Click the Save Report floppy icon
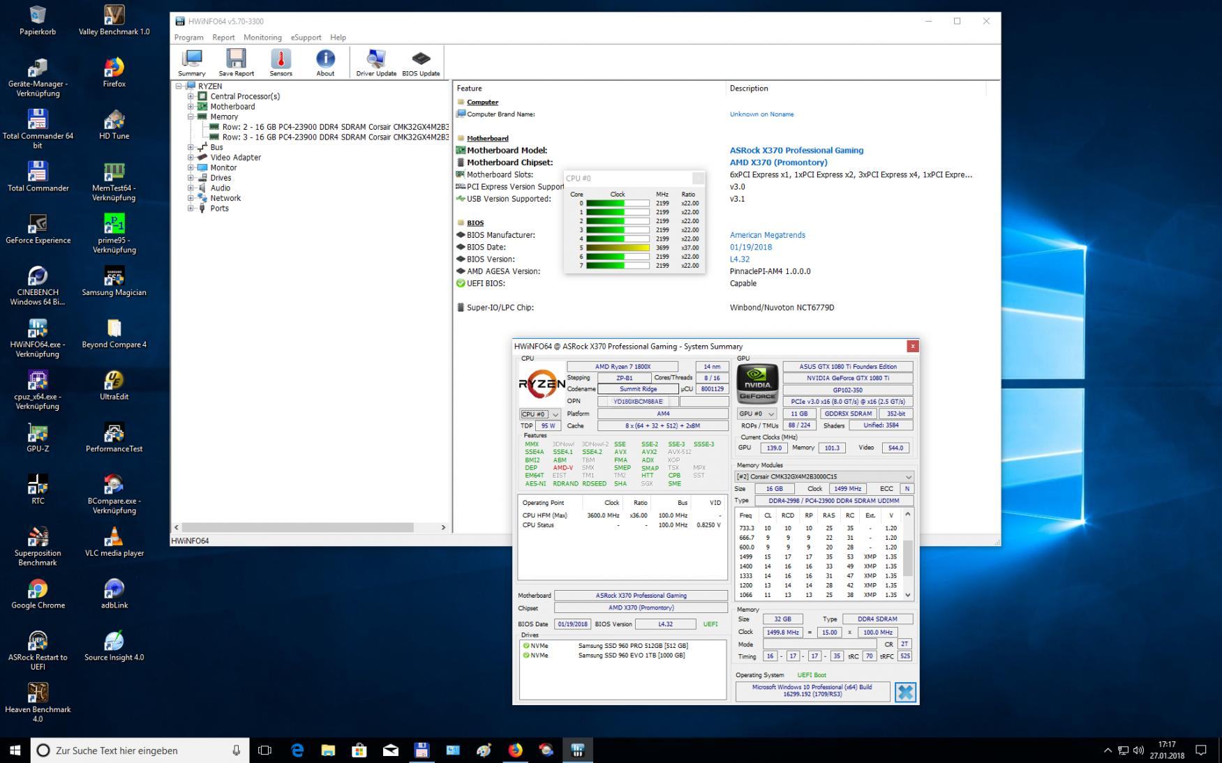1222x763 pixels. coord(236,62)
